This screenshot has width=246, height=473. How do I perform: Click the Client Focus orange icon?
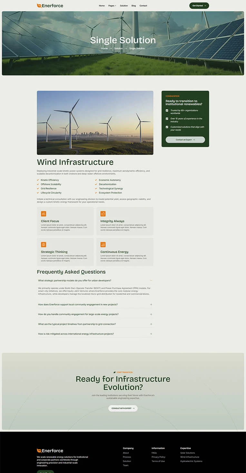pyautogui.click(x=44, y=214)
